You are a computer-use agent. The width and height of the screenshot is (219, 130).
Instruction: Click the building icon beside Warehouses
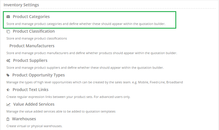click(x=8, y=119)
